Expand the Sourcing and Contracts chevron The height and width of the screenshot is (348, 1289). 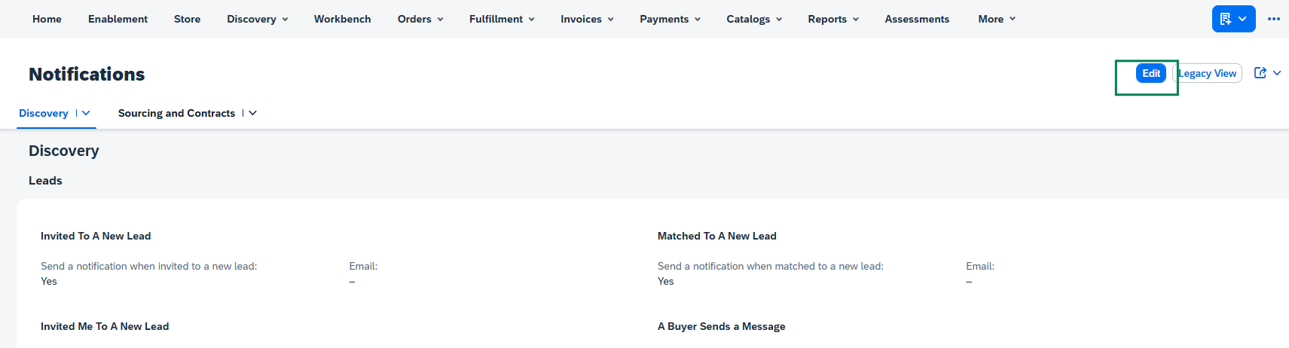252,113
